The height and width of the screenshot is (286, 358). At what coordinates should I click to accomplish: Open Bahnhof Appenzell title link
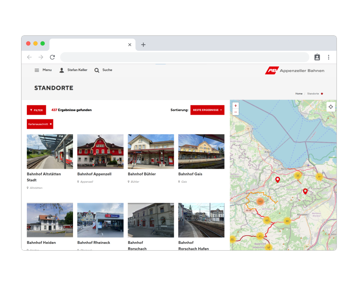94,174
